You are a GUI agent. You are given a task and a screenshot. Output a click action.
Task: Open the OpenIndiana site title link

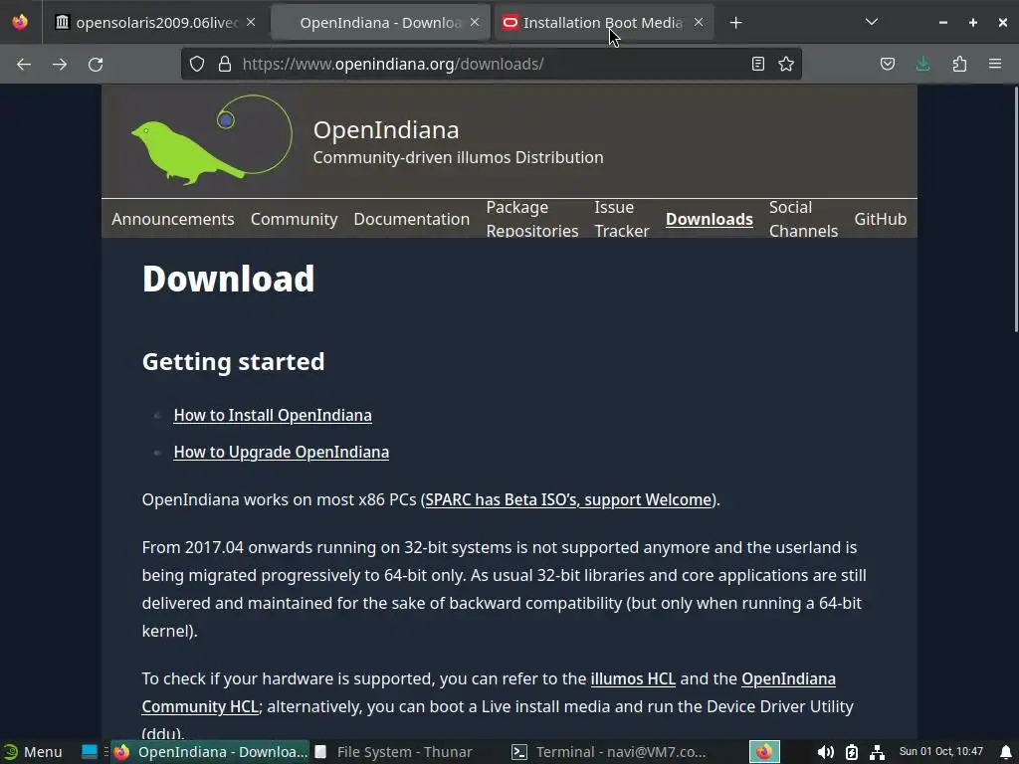(x=386, y=130)
